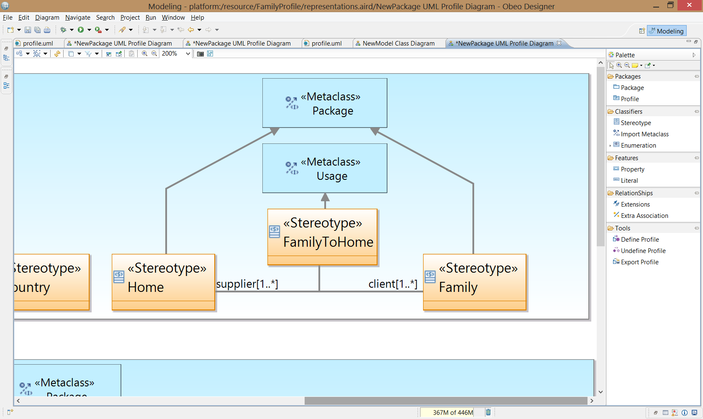Click the back navigation yellow arrow
Image resolution: width=703 pixels, height=419 pixels.
[191, 30]
